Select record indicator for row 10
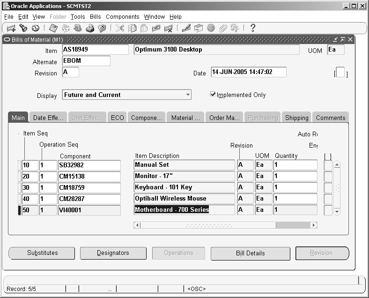Screen dimensions: 369x298 (20, 165)
